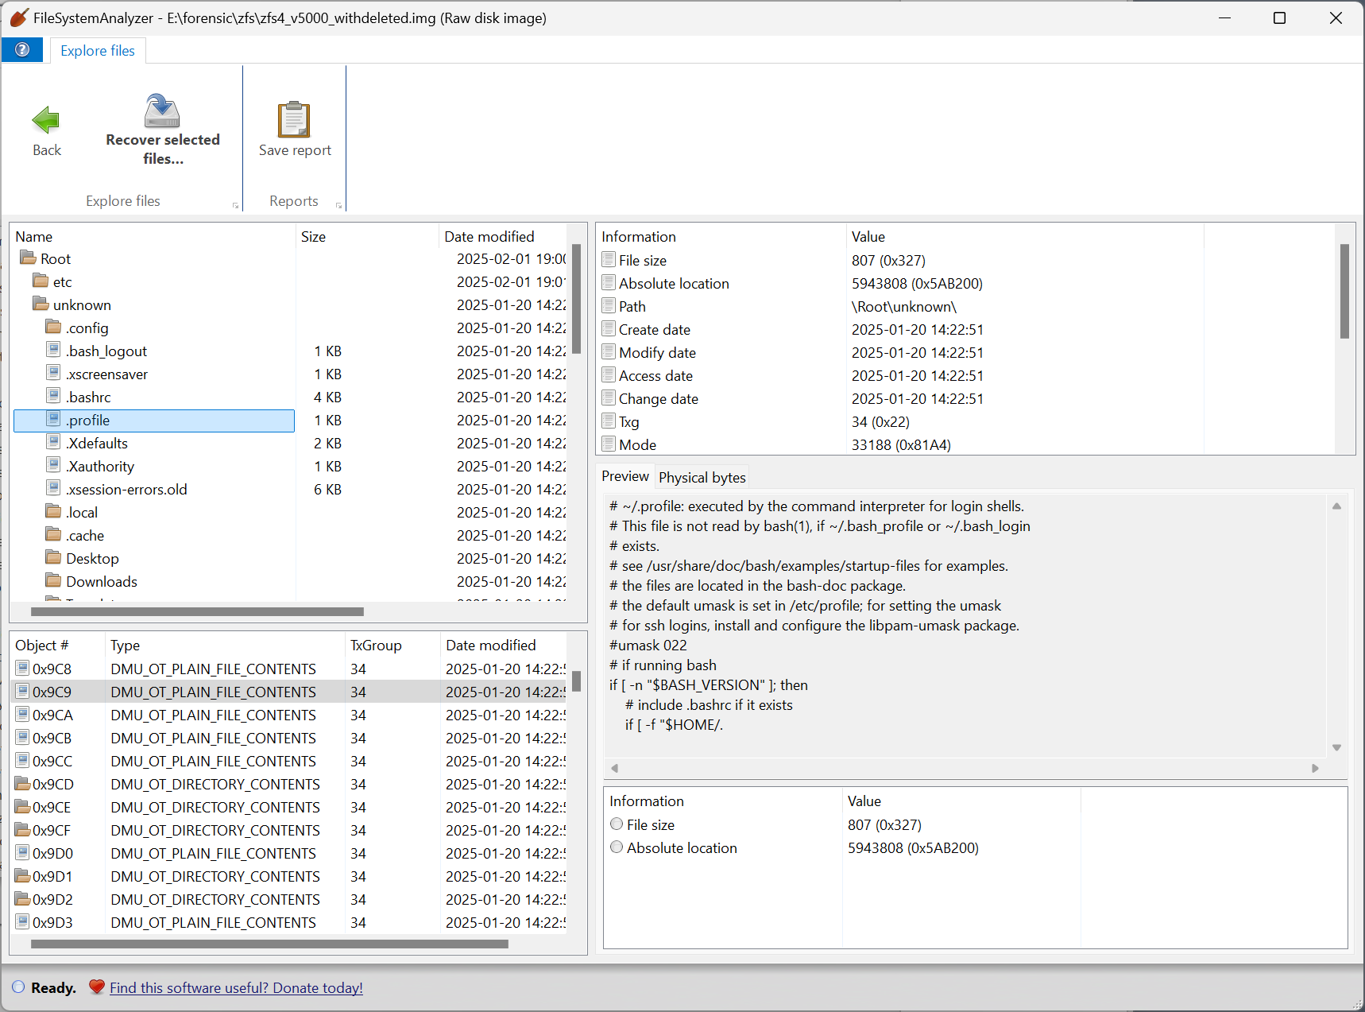
Task: Click Object # column header
Action: pos(57,645)
